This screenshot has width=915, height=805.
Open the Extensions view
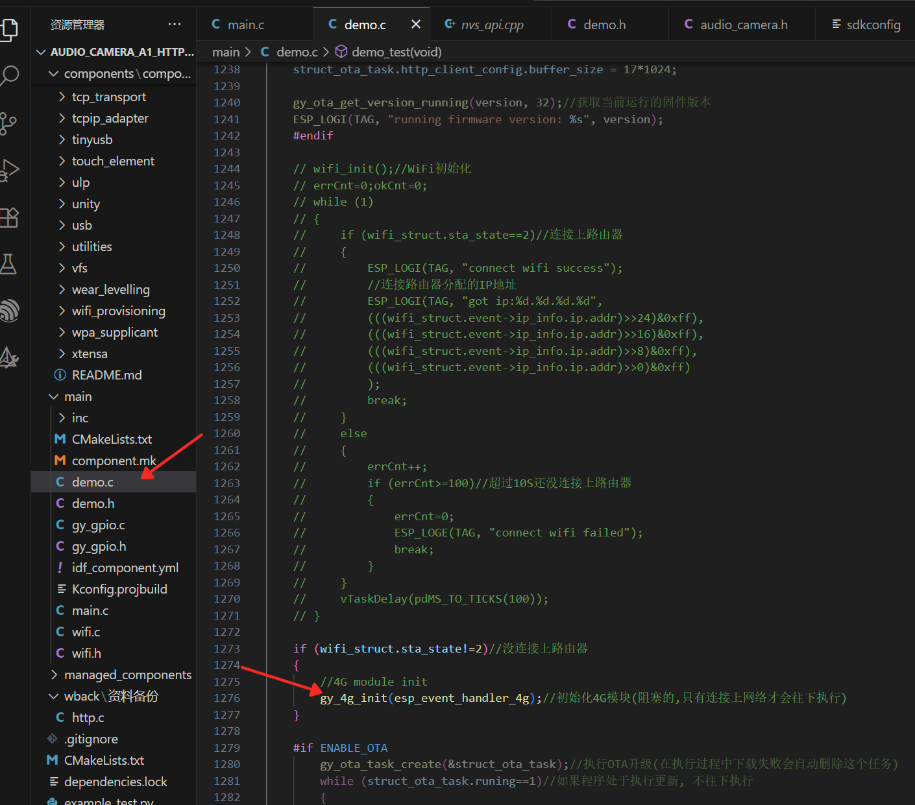pyautogui.click(x=9, y=217)
